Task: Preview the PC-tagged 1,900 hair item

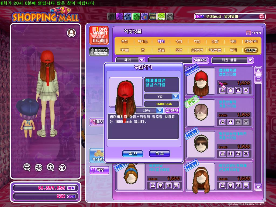Action: click(x=223, y=122)
